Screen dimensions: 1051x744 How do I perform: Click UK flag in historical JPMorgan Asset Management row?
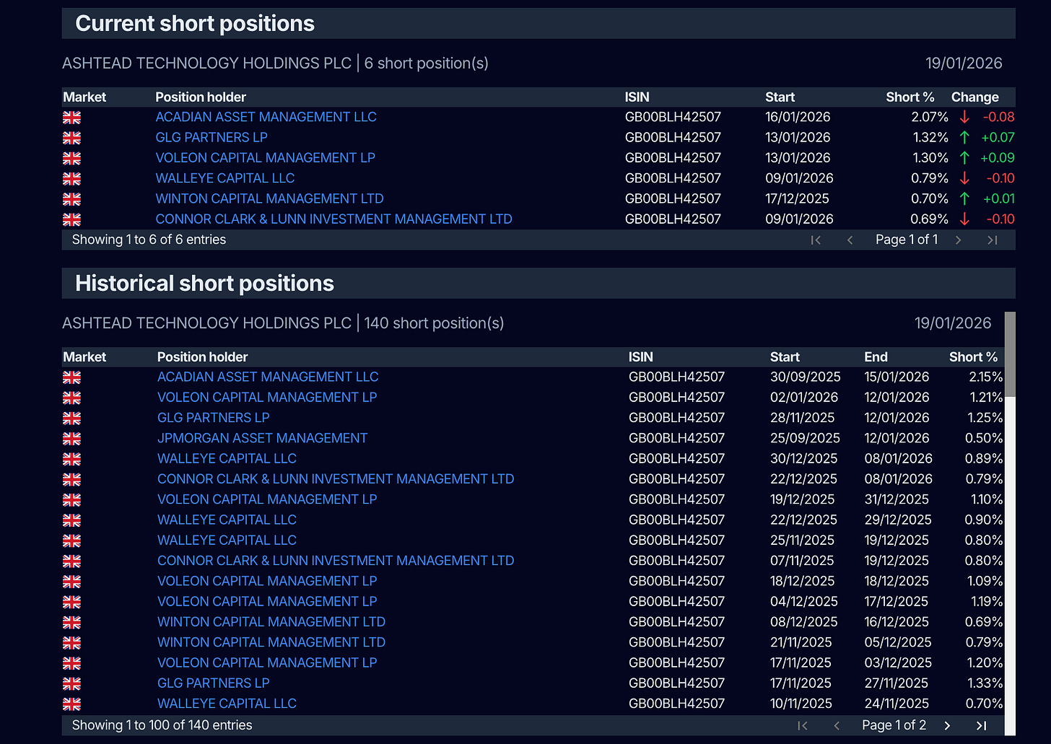pyautogui.click(x=71, y=438)
